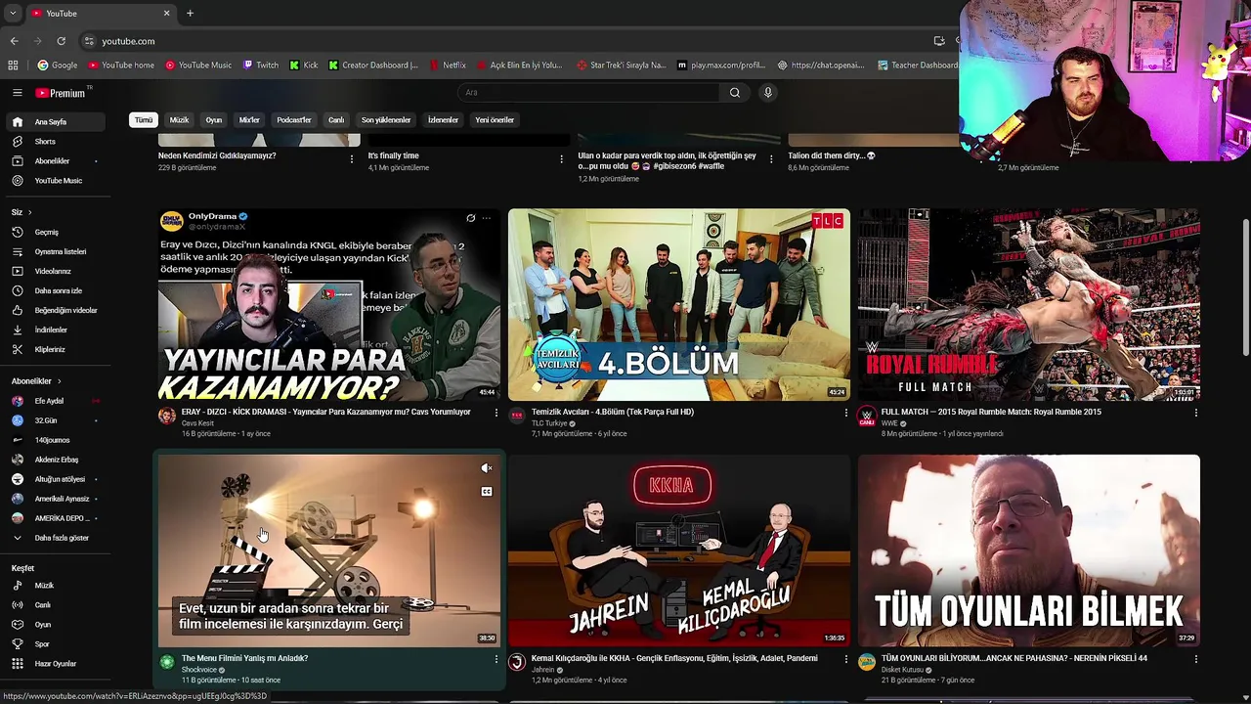1251x704 pixels.
Task: Open Temizlik Avcıları 4.Bölüm thumbnail
Action: point(678,304)
